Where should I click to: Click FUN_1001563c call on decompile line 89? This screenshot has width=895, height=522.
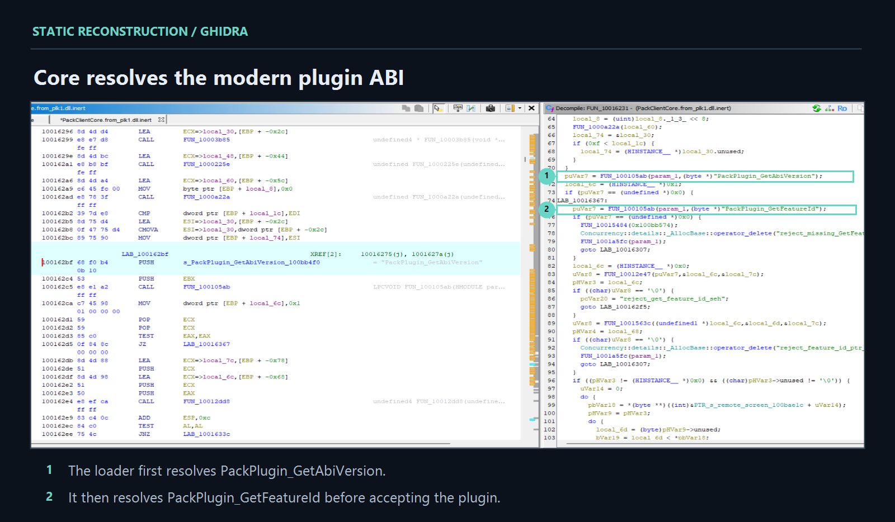[x=627, y=323]
